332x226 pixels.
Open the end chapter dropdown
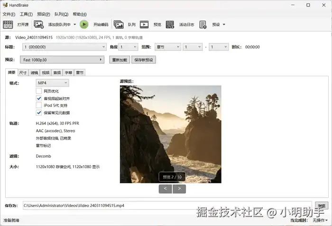click(219, 47)
